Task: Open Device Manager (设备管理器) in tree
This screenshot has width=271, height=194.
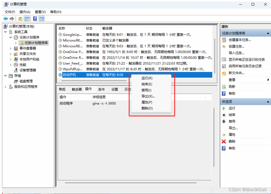Action: (x=28, y=70)
